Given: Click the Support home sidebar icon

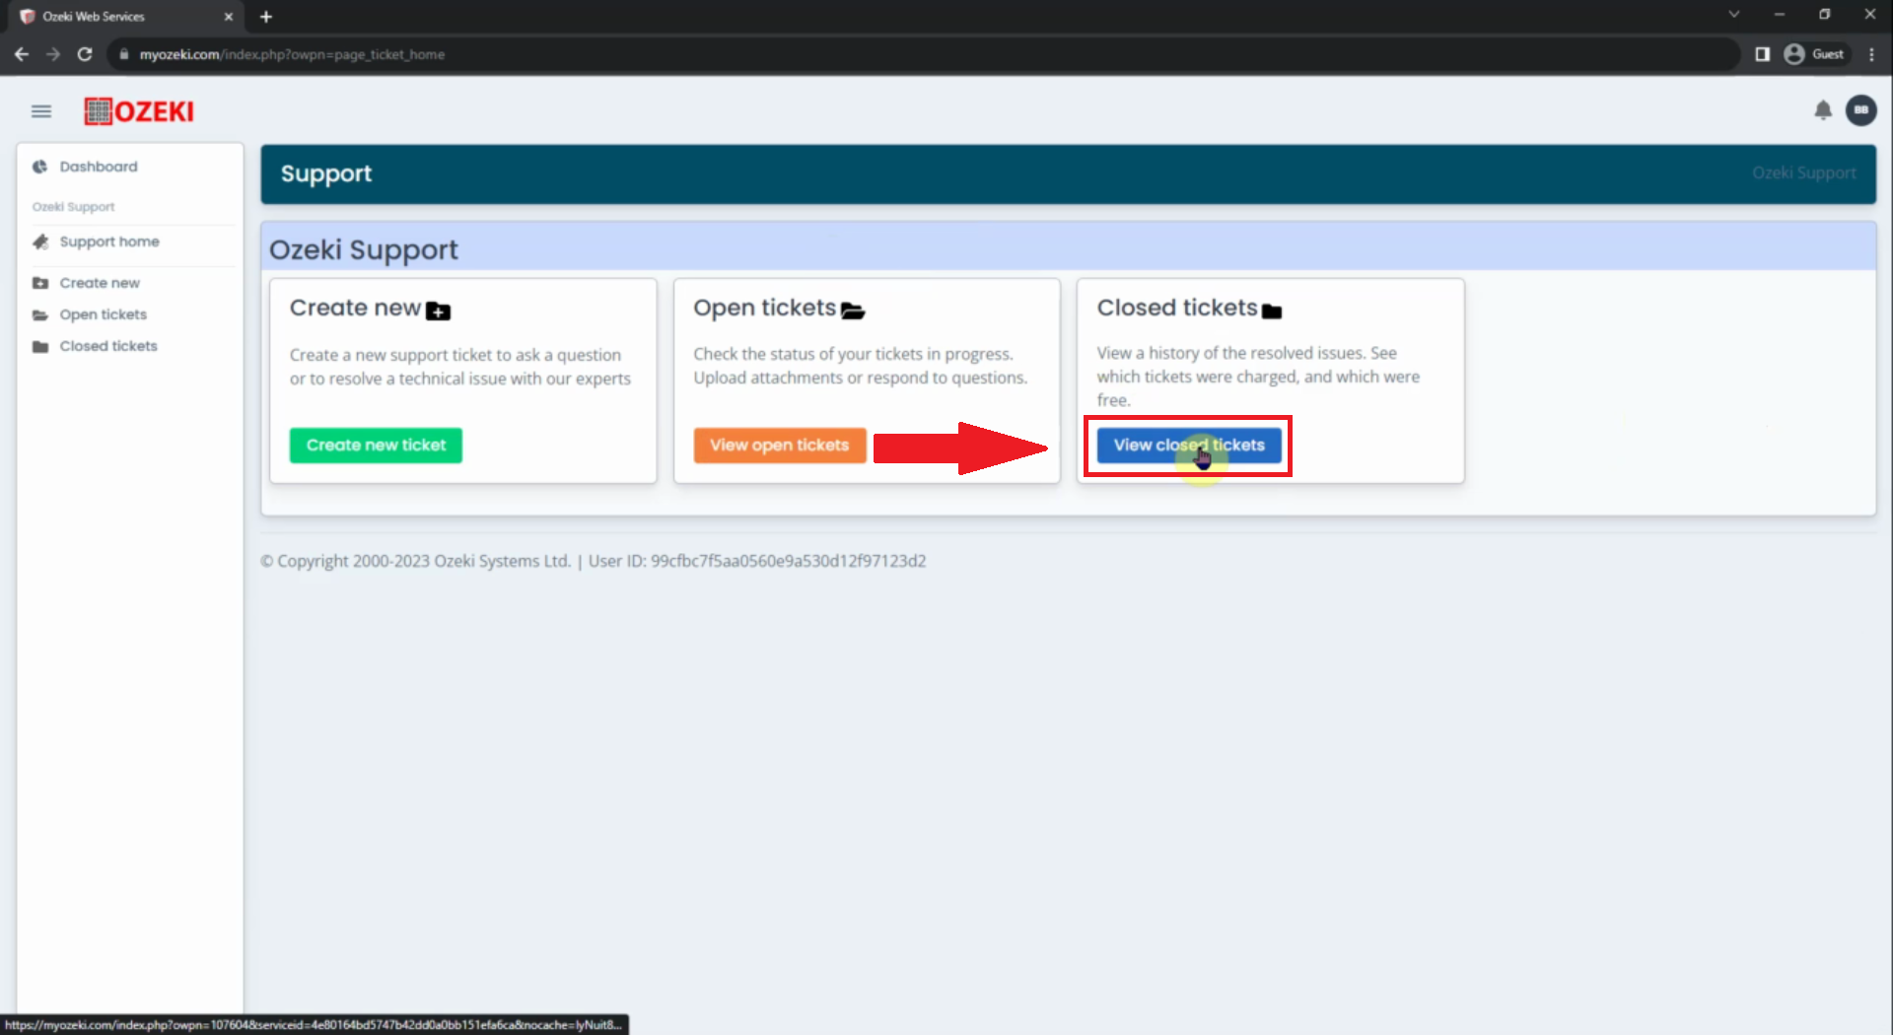Looking at the screenshot, I should [x=40, y=241].
